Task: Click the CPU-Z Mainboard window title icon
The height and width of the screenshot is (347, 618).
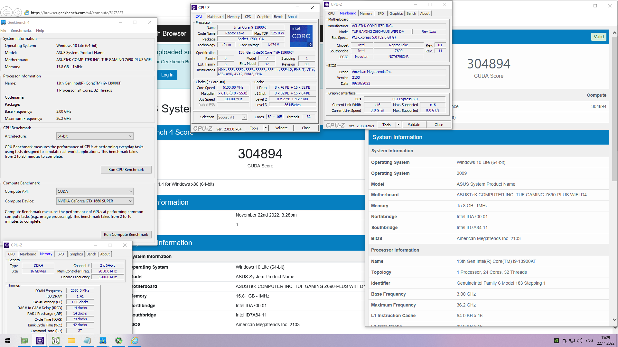Action: 327,4
